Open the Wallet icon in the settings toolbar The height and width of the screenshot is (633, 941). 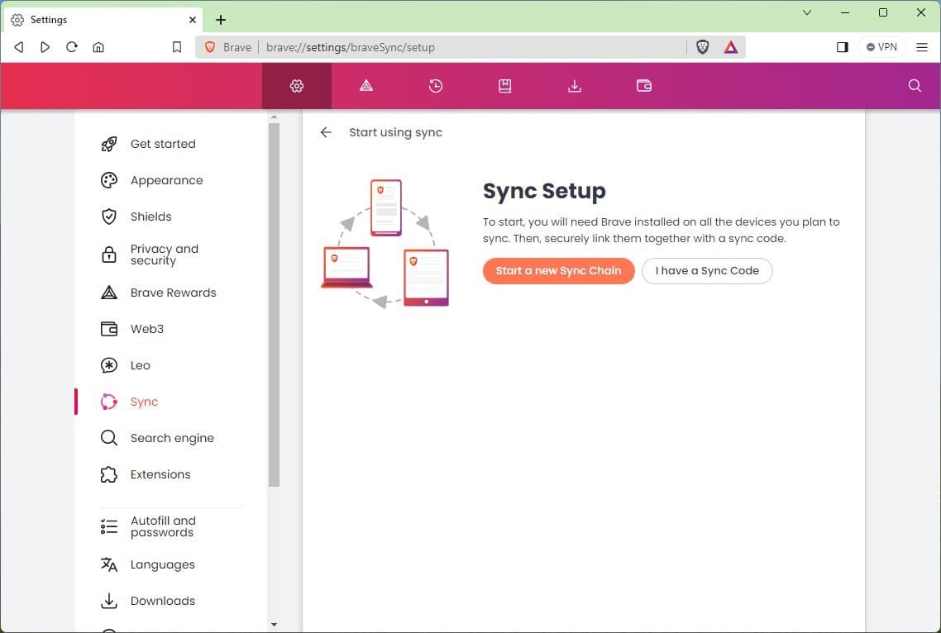click(644, 85)
